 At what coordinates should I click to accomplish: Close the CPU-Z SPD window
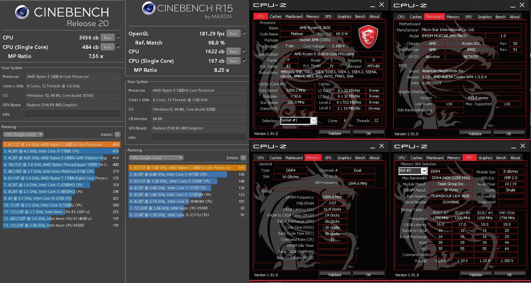point(523,146)
